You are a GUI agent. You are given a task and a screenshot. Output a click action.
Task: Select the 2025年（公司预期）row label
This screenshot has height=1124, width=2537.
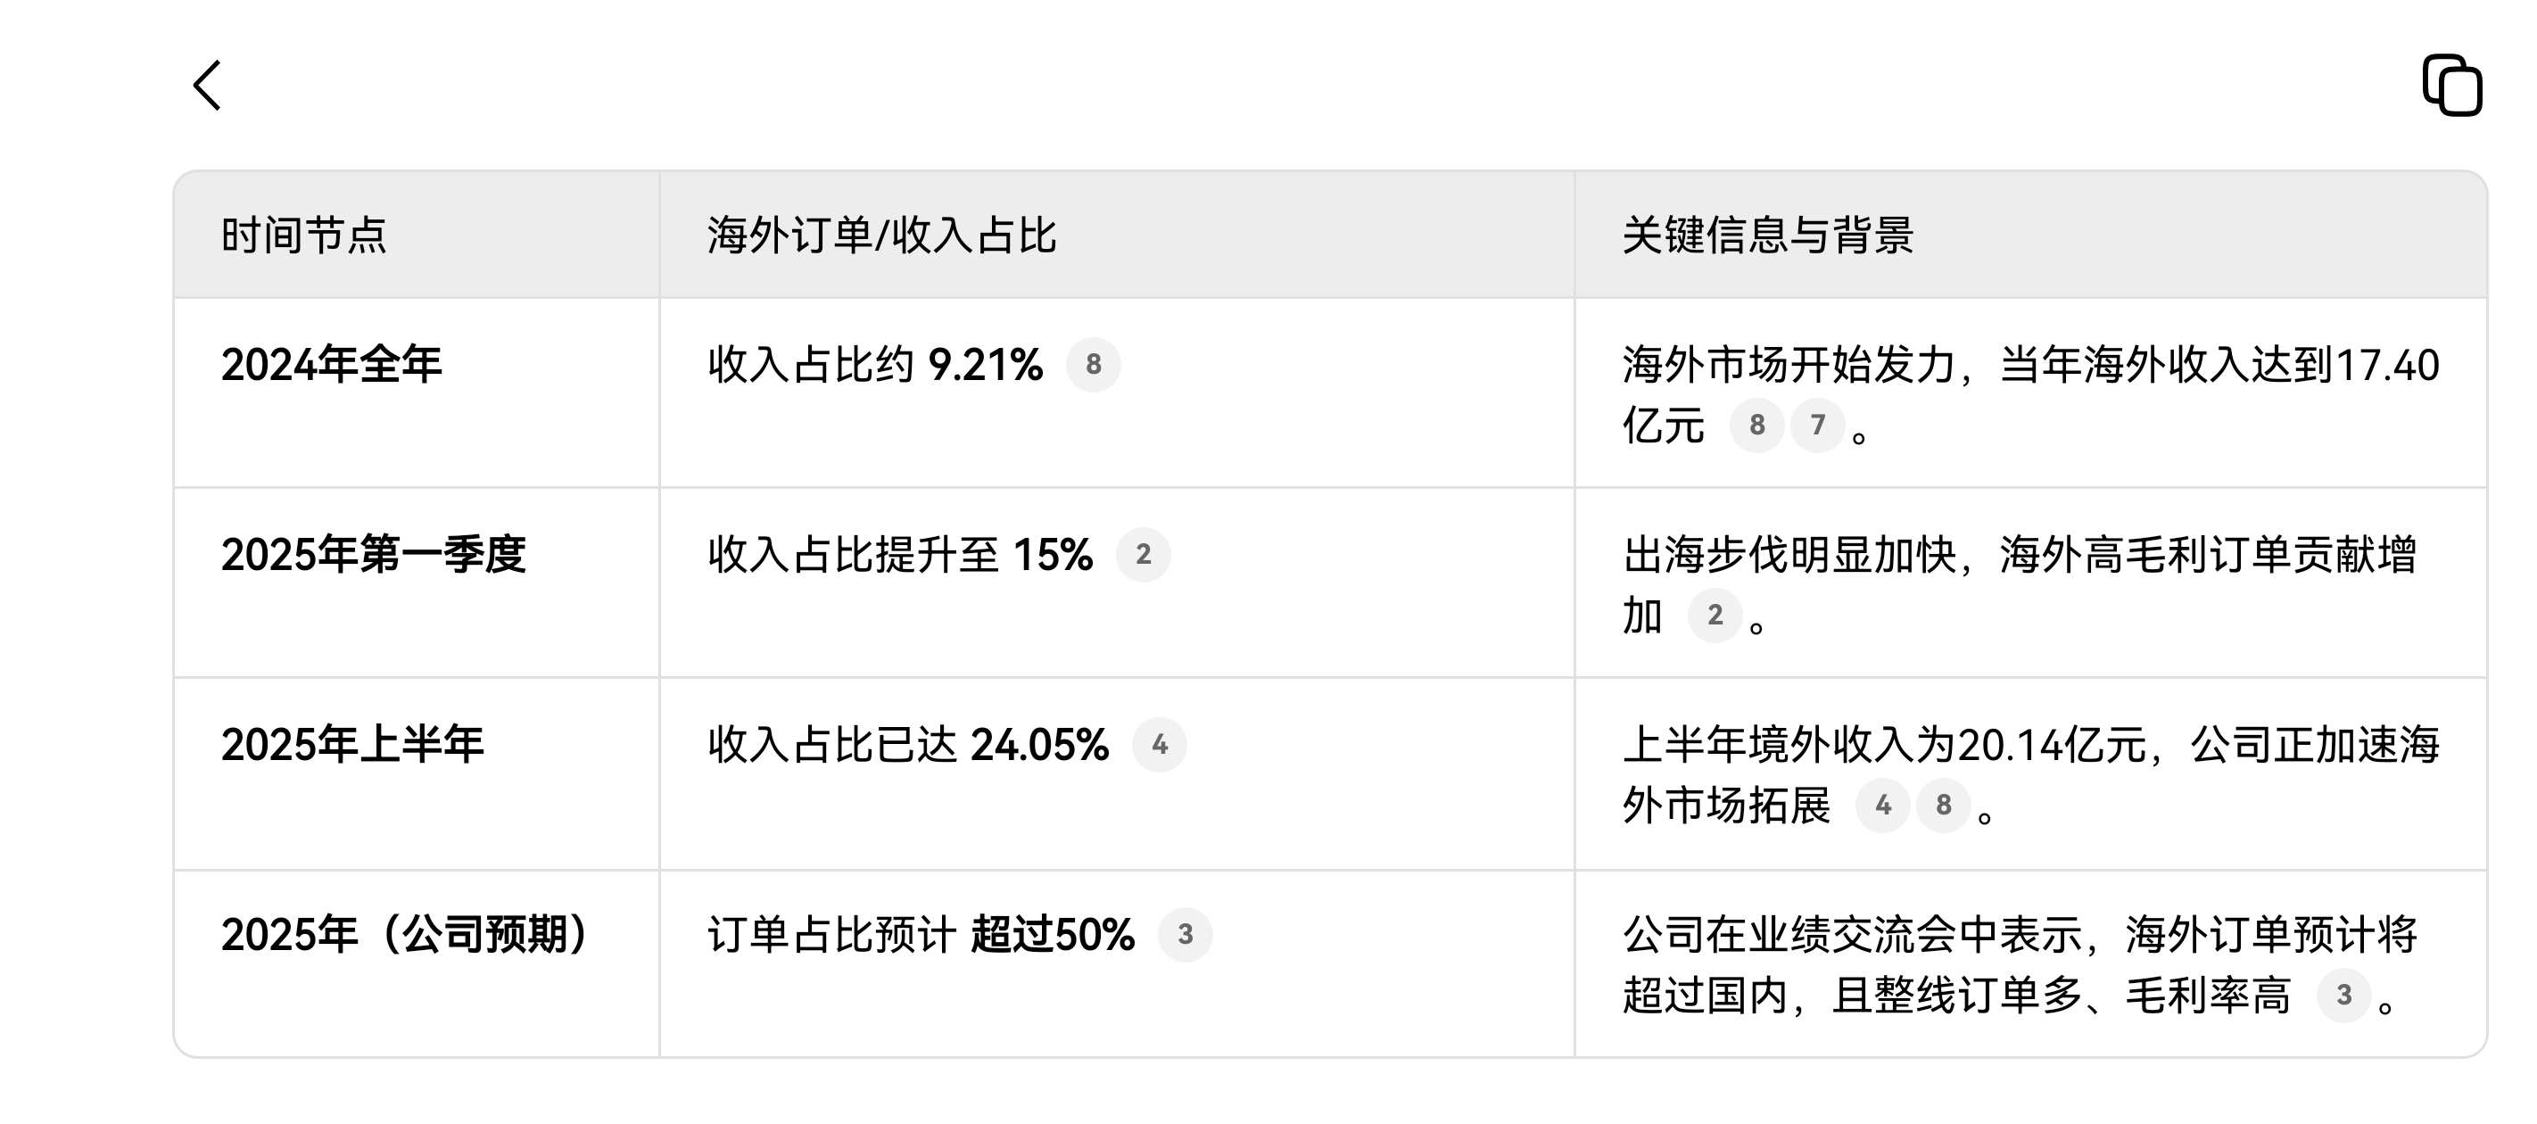405,936
